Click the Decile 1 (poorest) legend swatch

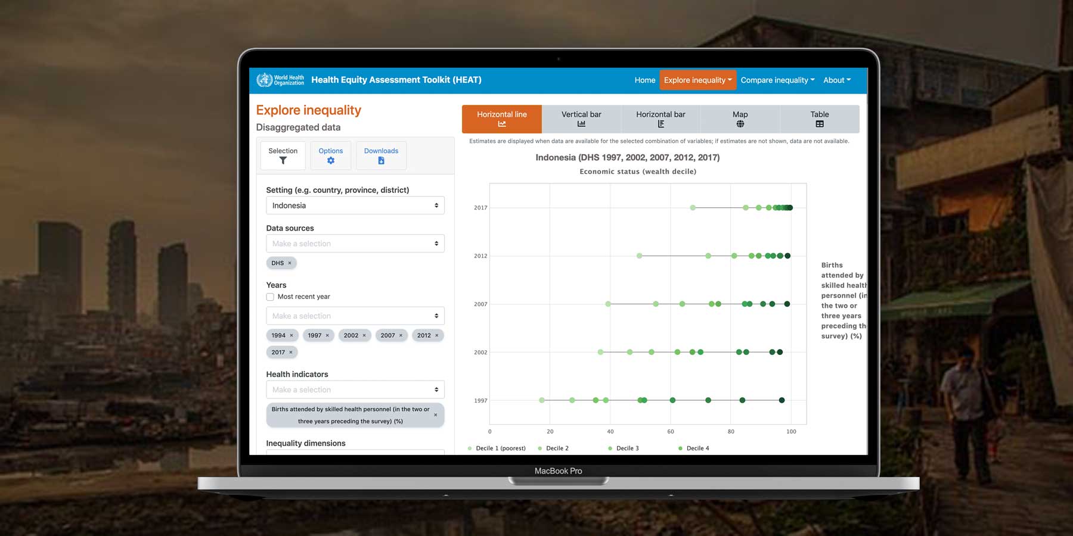[470, 448]
